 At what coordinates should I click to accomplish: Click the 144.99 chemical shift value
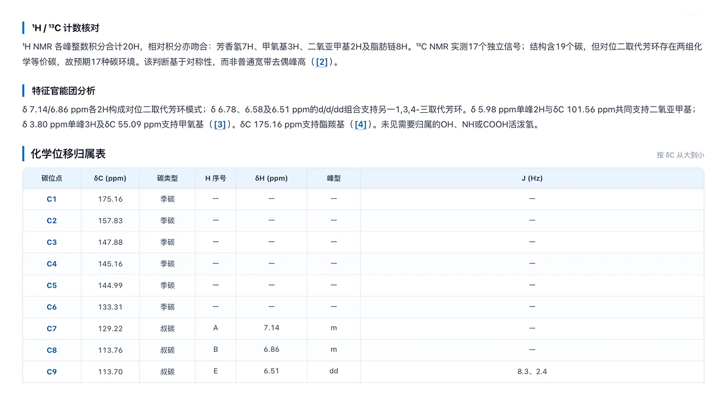tap(110, 285)
